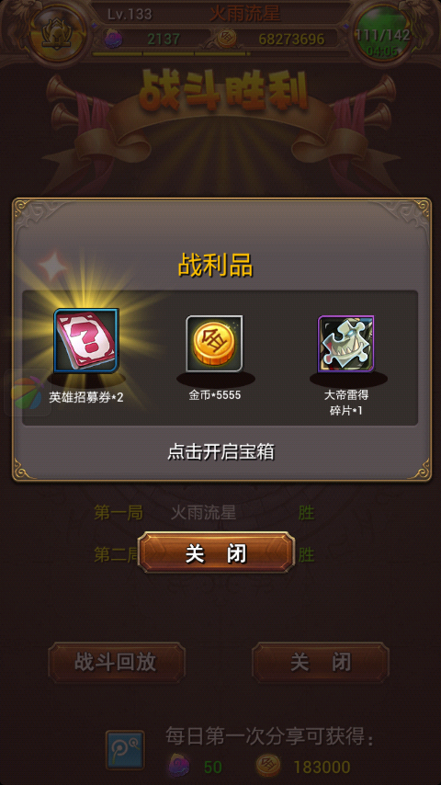Tap the 英雄招募券*2 label
Screen dimensions: 441x785
pyautogui.click(x=86, y=397)
